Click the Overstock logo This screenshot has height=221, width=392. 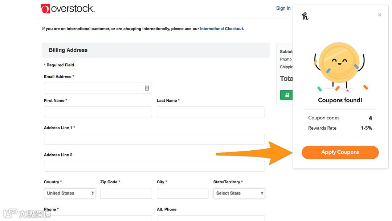click(68, 9)
